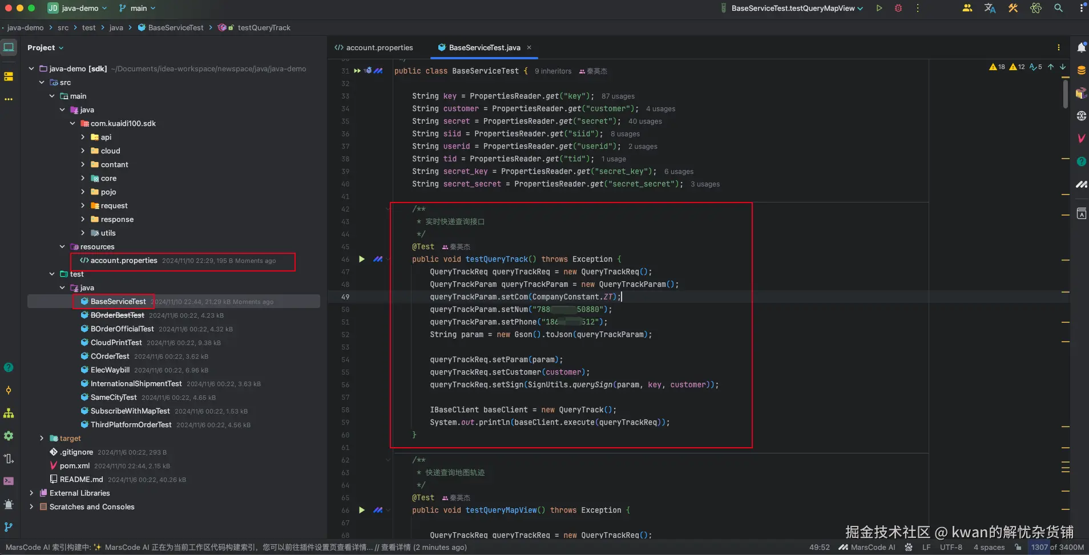Open the Project tool window icon
The image size is (1089, 555).
pyautogui.click(x=9, y=47)
